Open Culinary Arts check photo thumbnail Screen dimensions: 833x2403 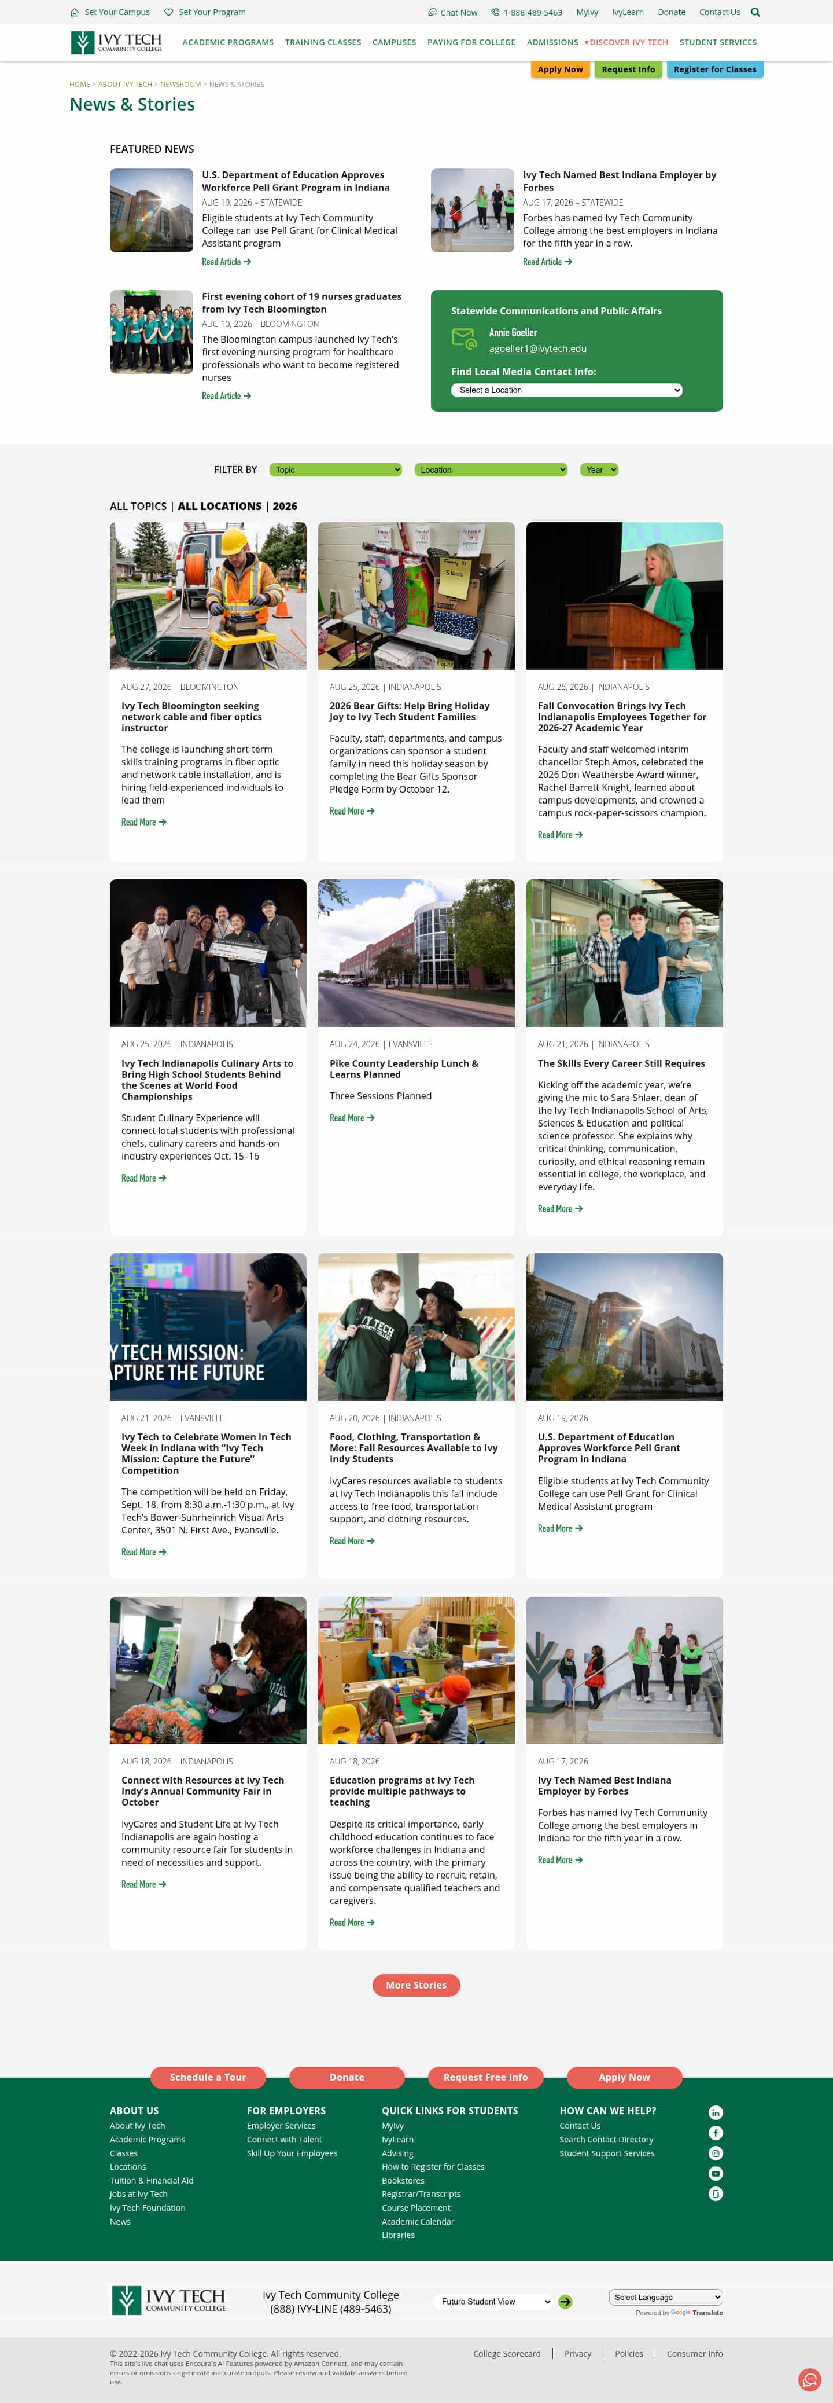[208, 953]
